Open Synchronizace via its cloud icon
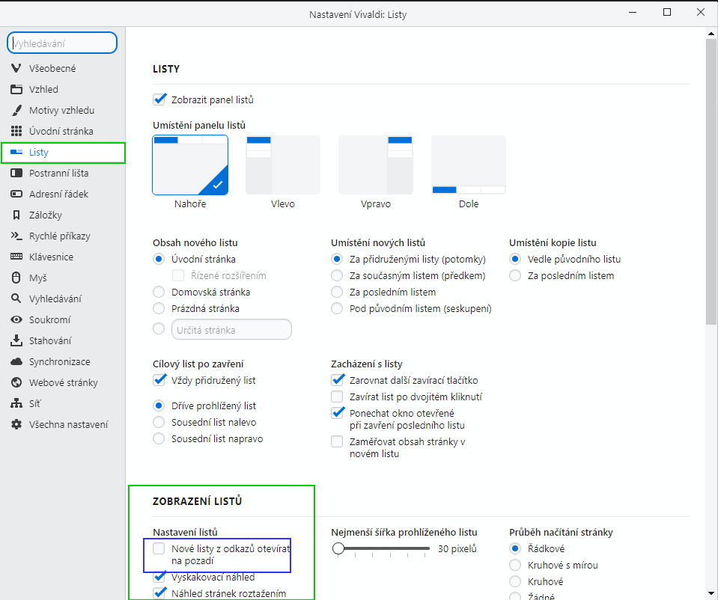Viewport: 718px width, 600px height. click(16, 361)
